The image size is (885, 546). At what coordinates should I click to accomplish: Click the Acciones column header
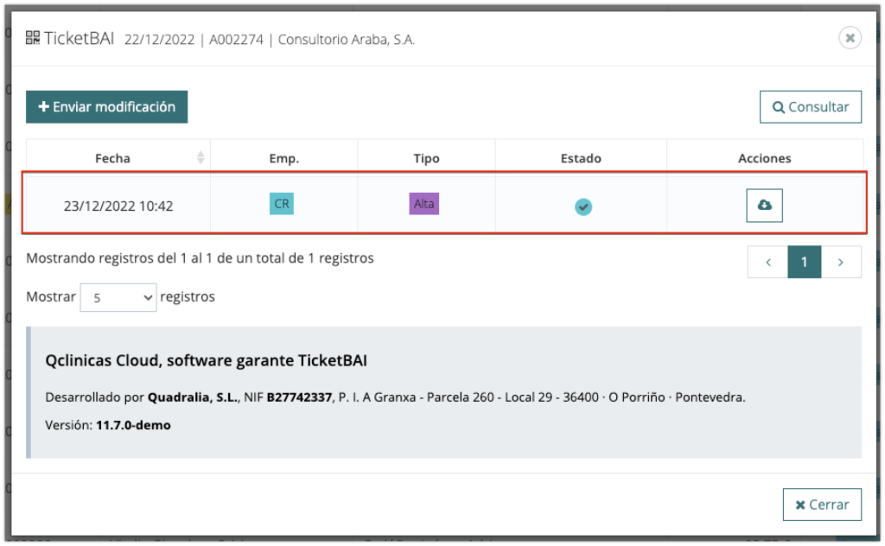(764, 158)
